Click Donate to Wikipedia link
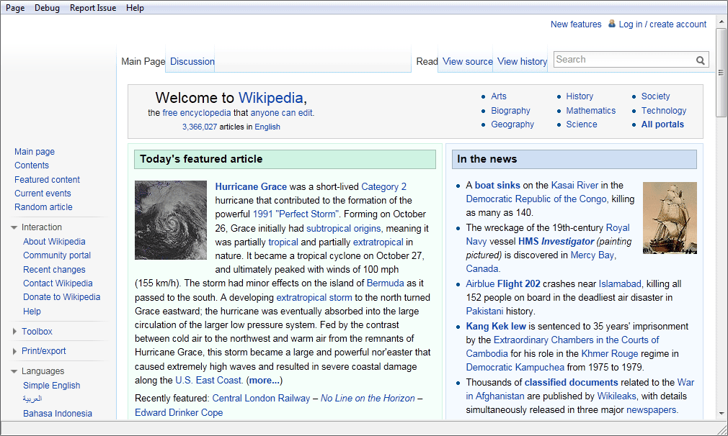Screen dimensions: 728x436 (x=62, y=297)
